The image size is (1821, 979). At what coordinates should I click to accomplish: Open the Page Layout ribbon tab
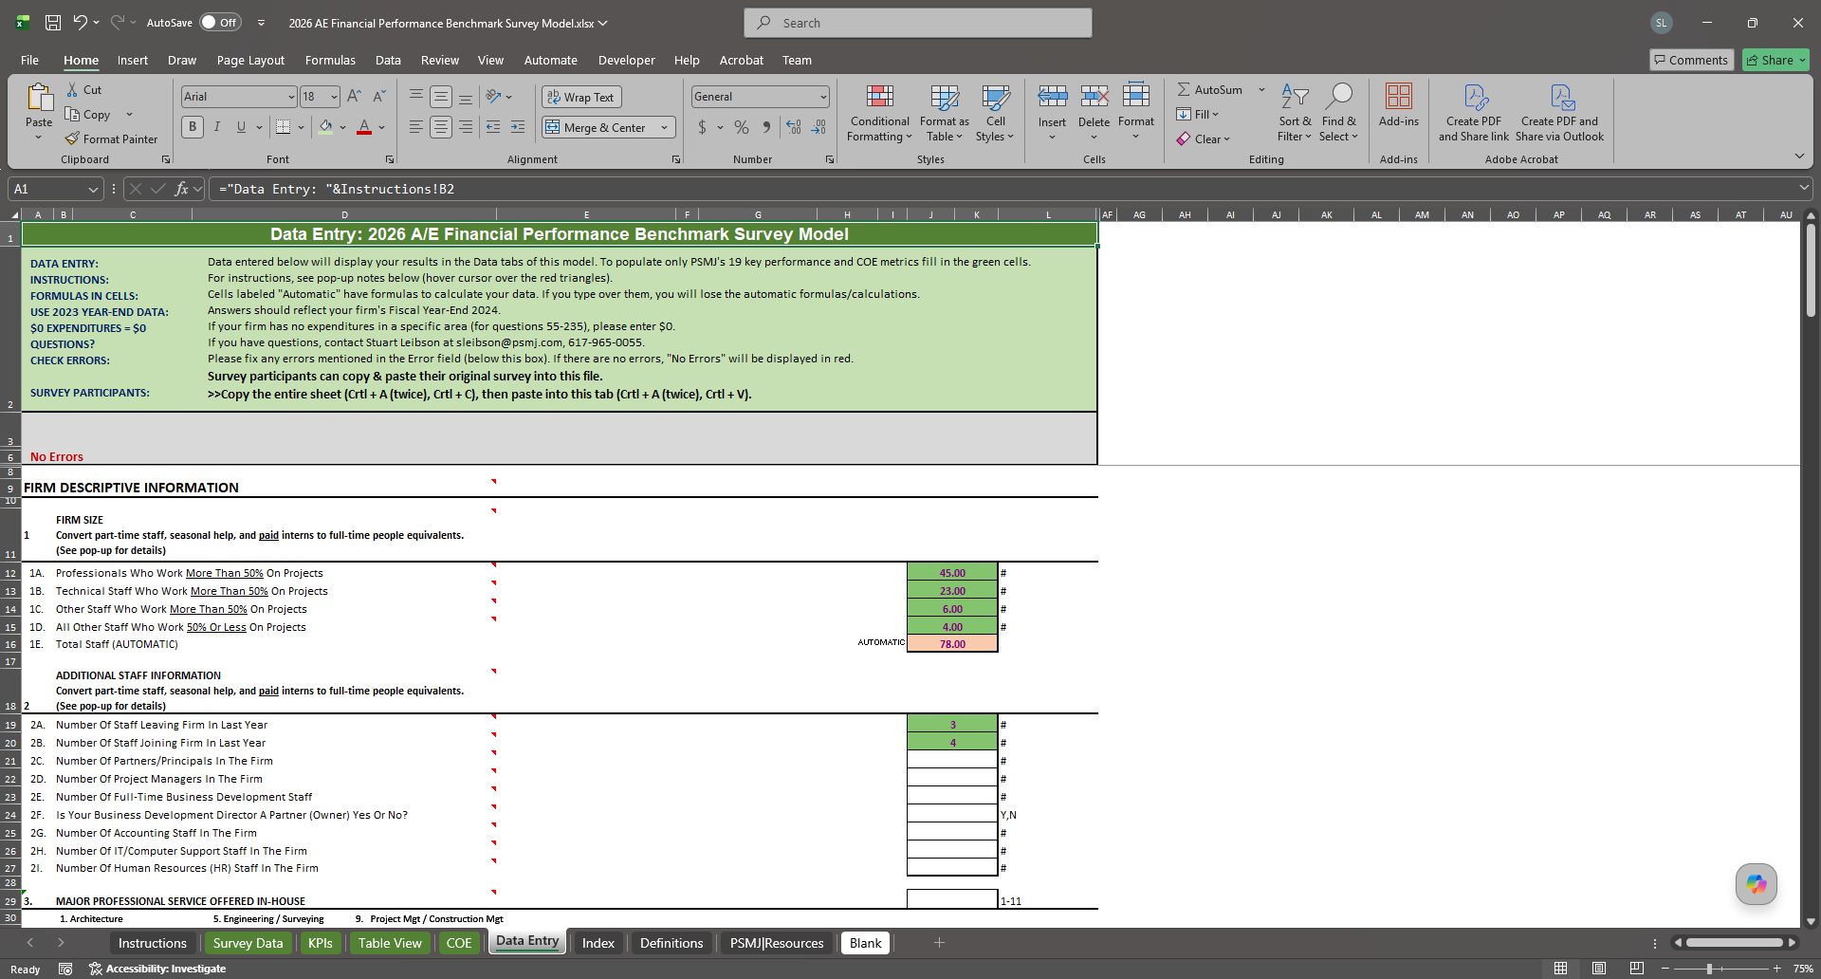tap(250, 60)
